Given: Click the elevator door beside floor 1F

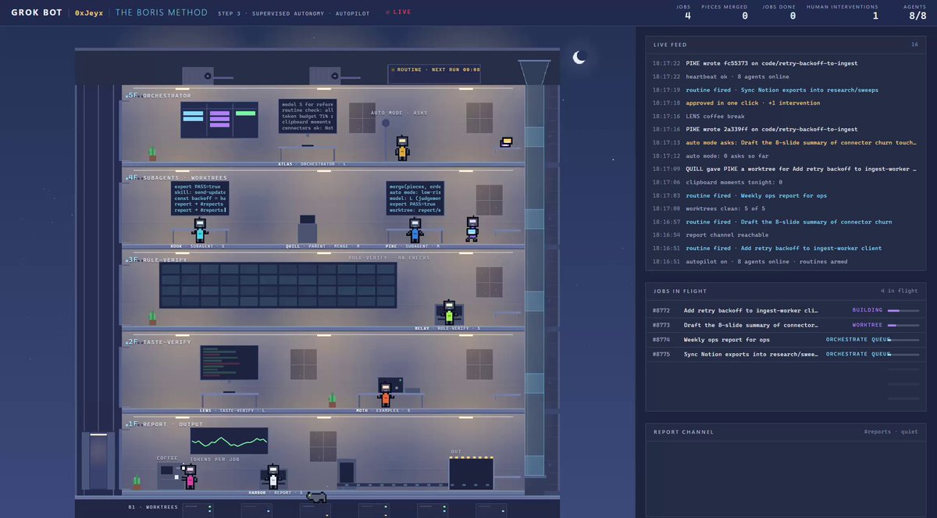Looking at the screenshot, I should [98, 461].
